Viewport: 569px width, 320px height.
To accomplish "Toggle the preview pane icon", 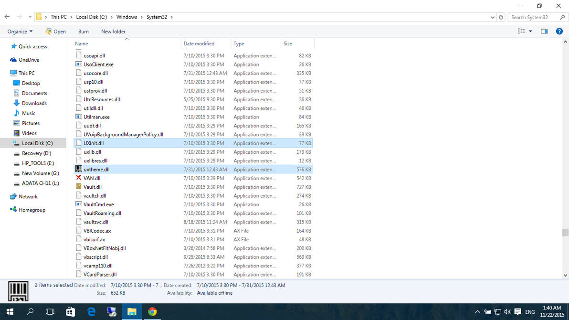I will tap(544, 32).
